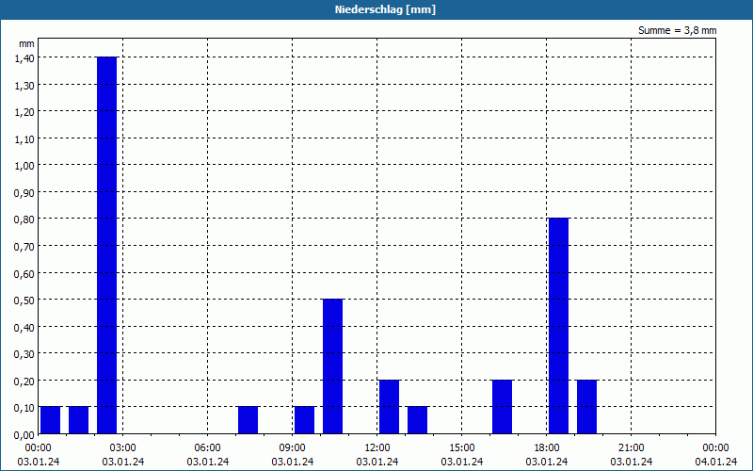Select the 0,20 mm bar starting at 12:00
753x471 pixels.
[x=389, y=407]
